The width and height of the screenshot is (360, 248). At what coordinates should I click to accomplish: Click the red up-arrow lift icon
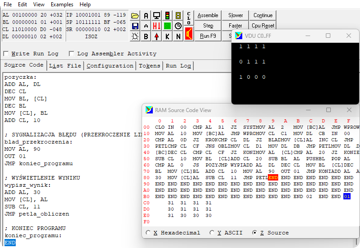point(156,36)
